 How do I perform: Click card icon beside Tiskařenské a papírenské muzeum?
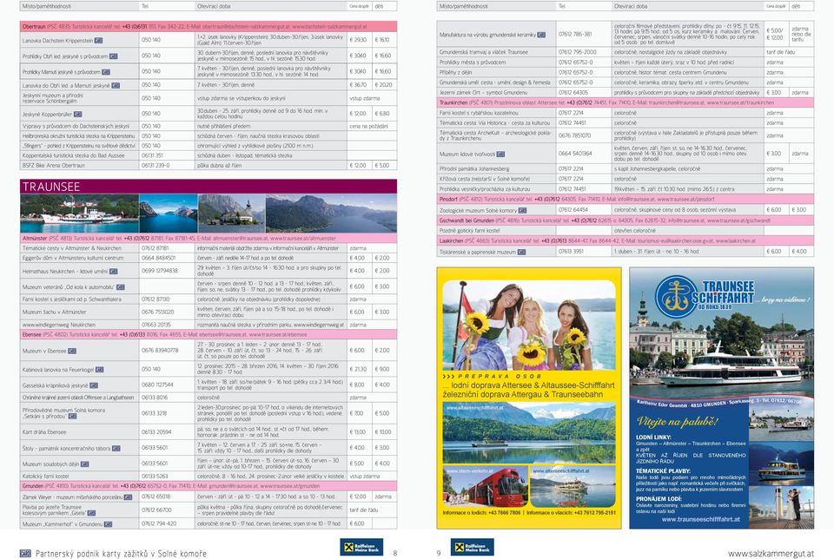click(521, 252)
